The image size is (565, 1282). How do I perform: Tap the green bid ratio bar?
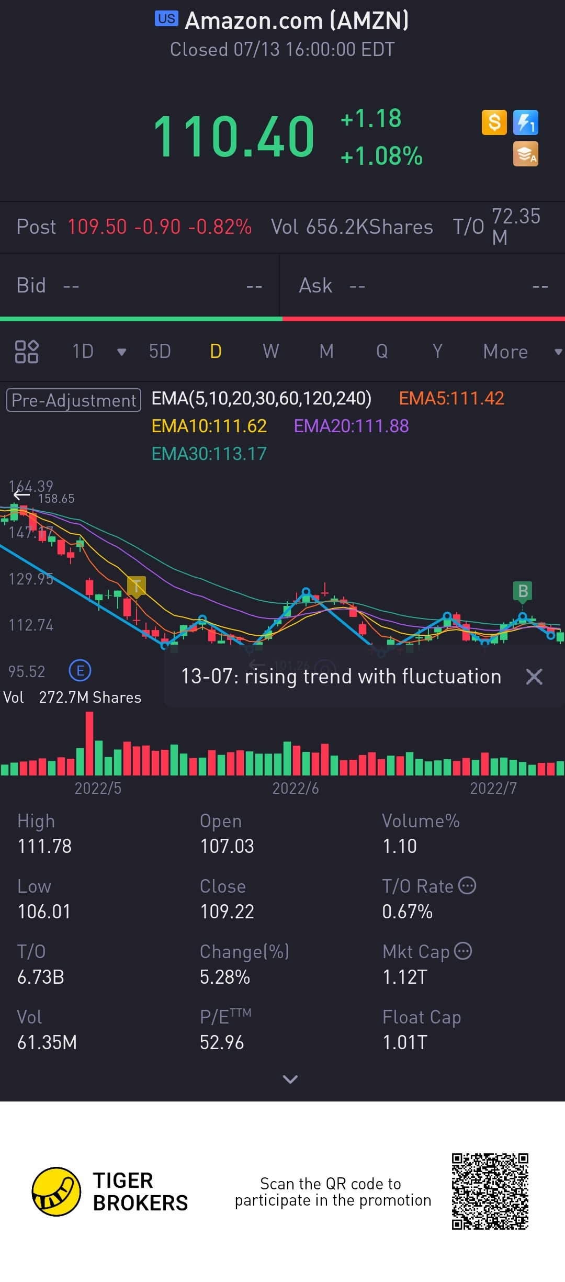[x=141, y=319]
